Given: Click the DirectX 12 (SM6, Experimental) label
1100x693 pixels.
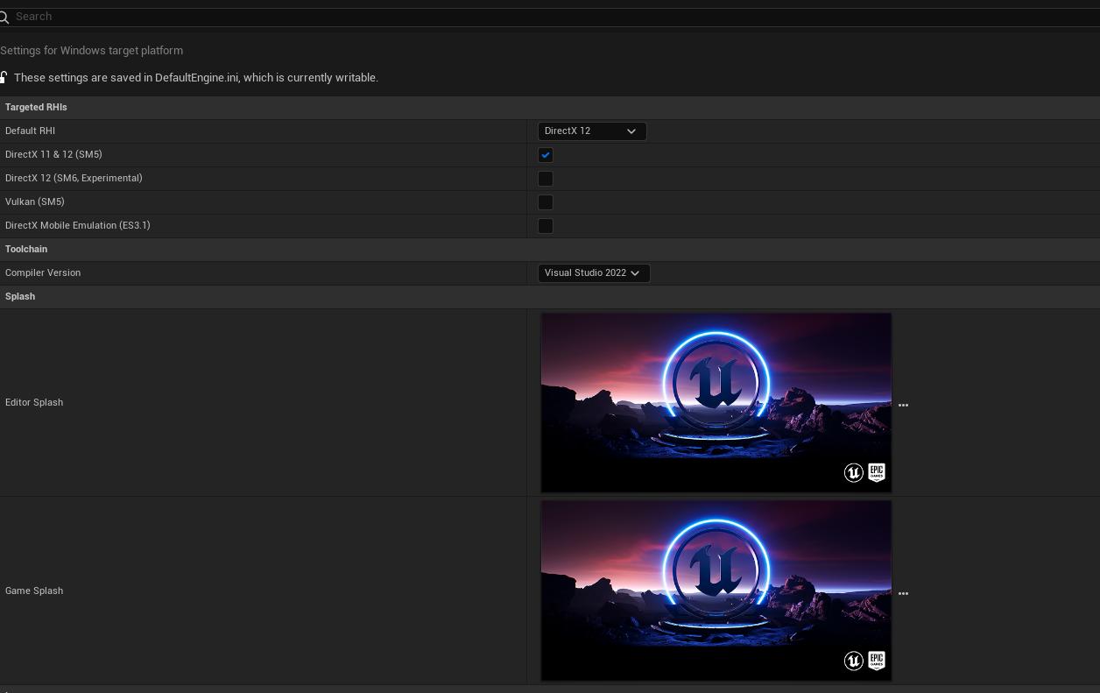Looking at the screenshot, I should tap(74, 178).
